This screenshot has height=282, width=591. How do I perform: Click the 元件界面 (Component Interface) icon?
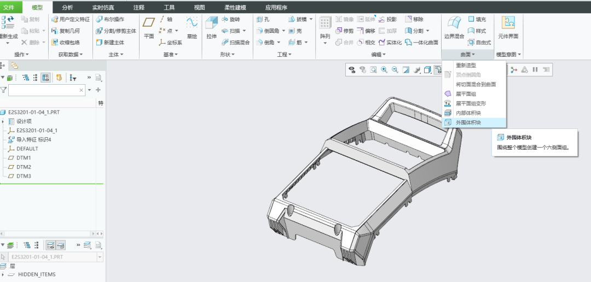coord(508,22)
